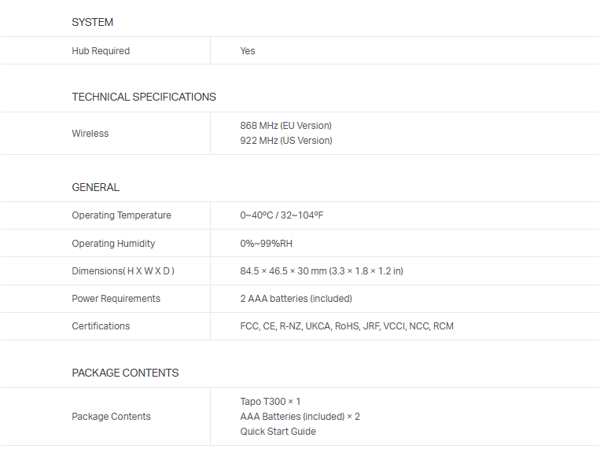Click the 0~40ºC / 32~104ºF value

pyautogui.click(x=282, y=215)
